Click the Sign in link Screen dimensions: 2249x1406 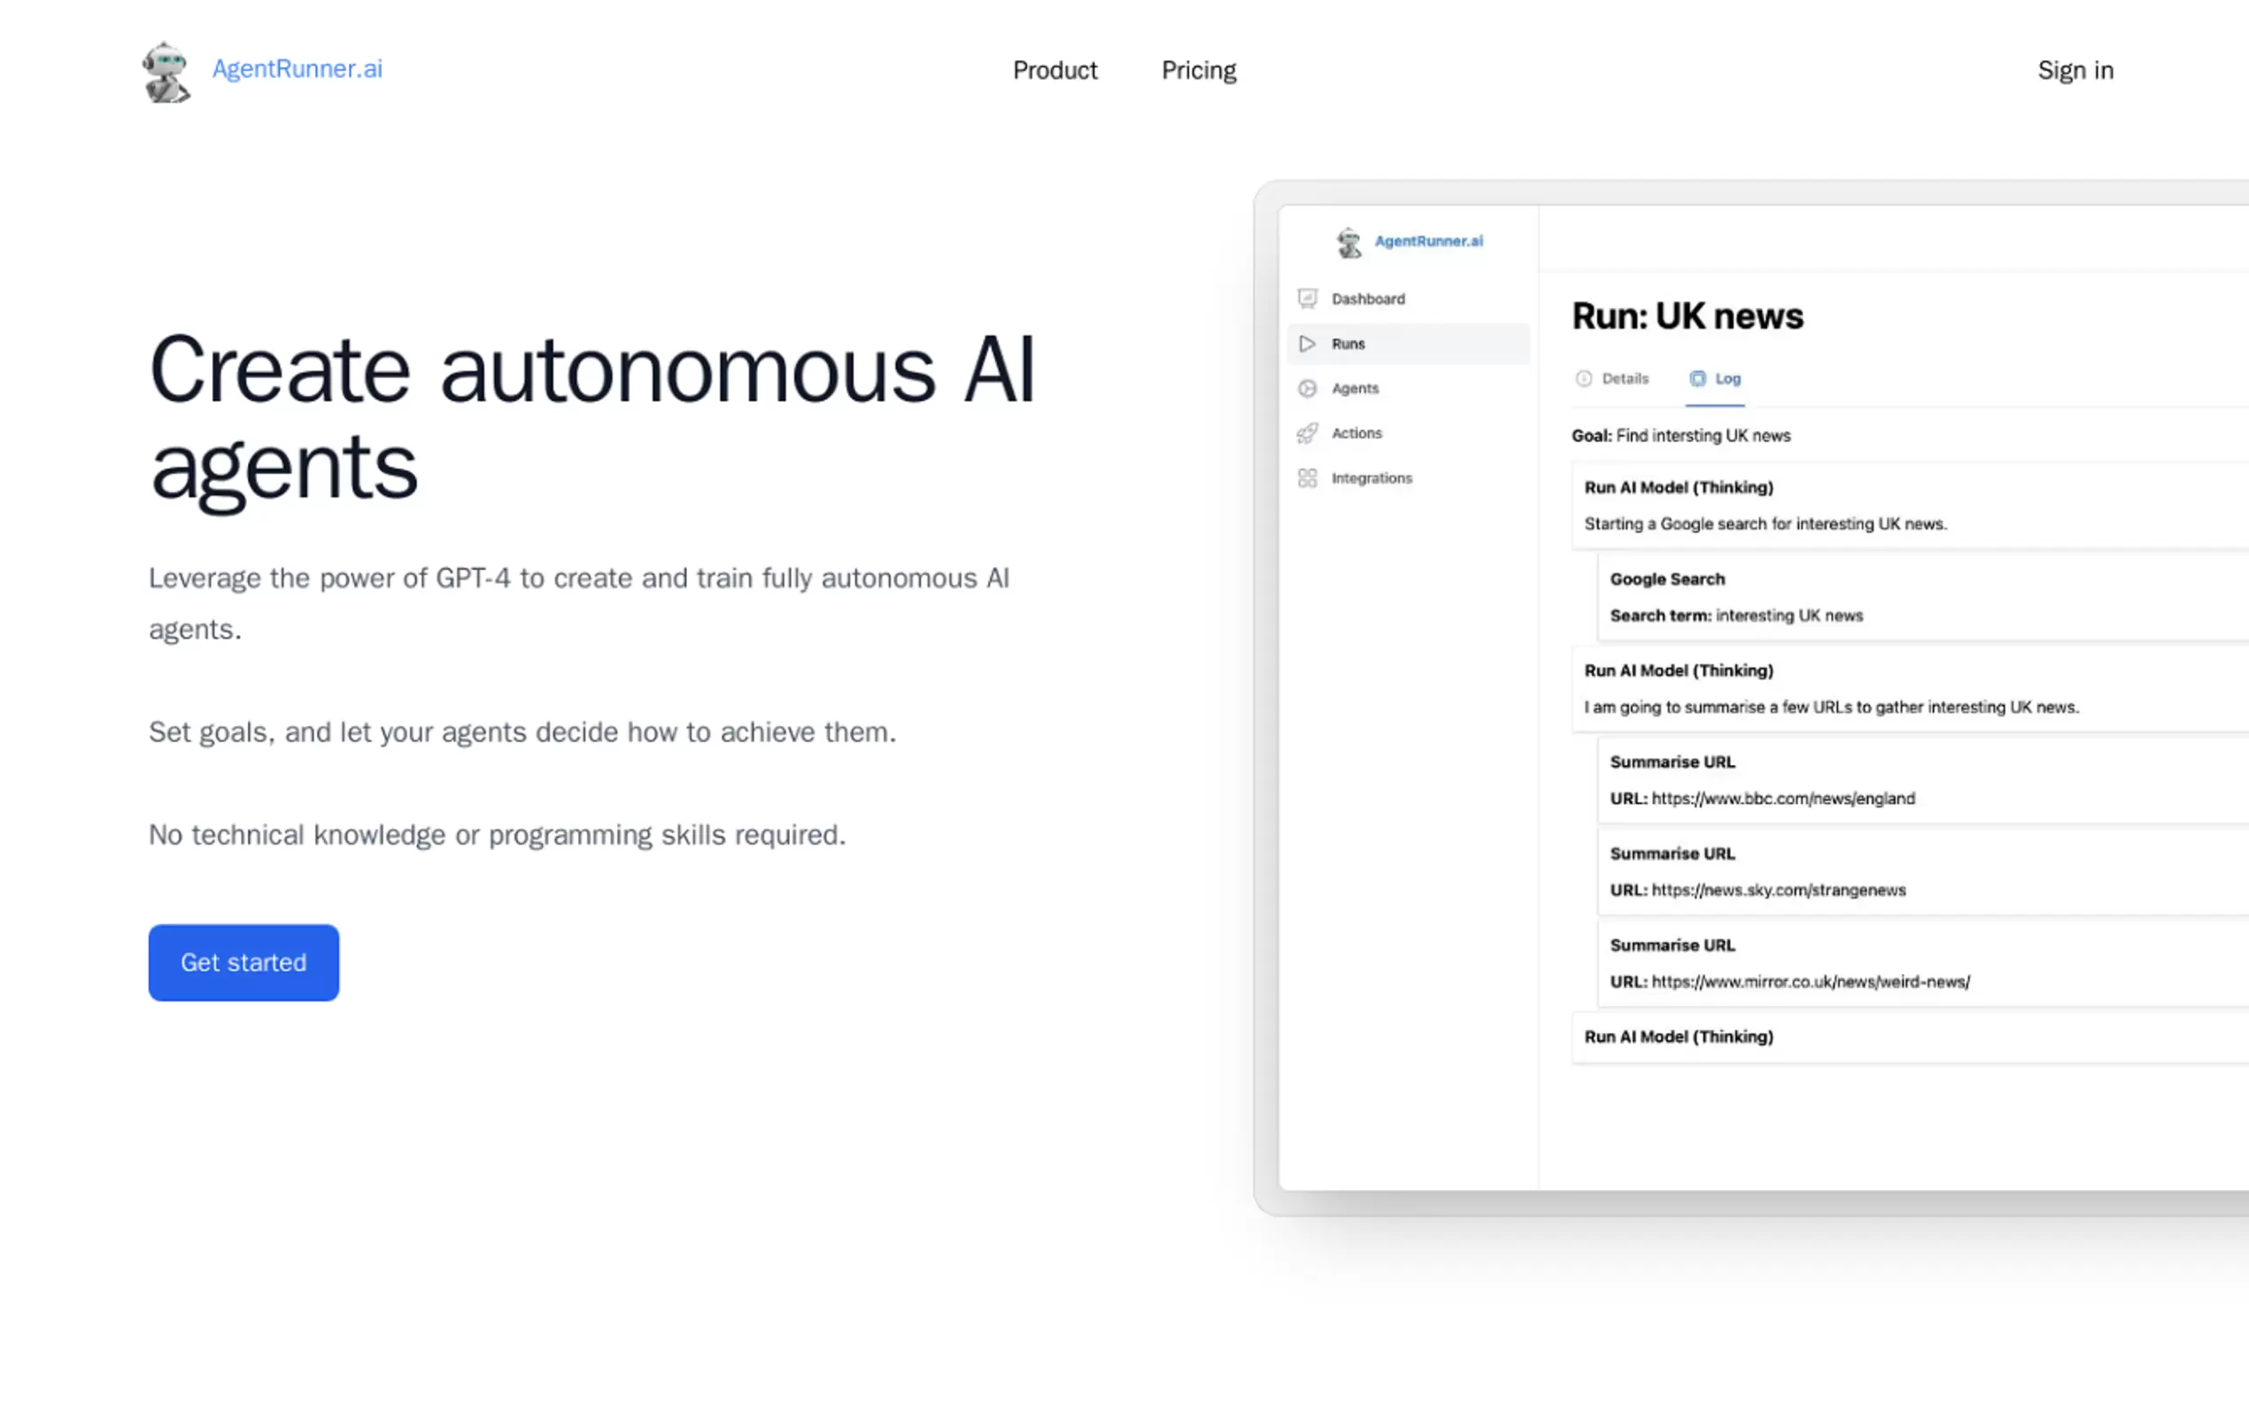(x=2075, y=71)
